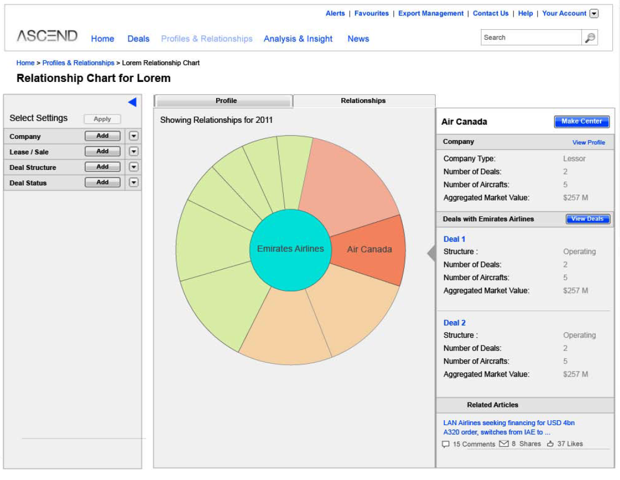Click the likes thumbs-up icon

[x=550, y=443]
